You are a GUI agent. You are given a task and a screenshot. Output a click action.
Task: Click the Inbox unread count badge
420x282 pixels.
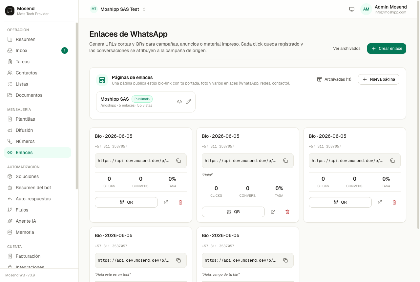tap(65, 50)
